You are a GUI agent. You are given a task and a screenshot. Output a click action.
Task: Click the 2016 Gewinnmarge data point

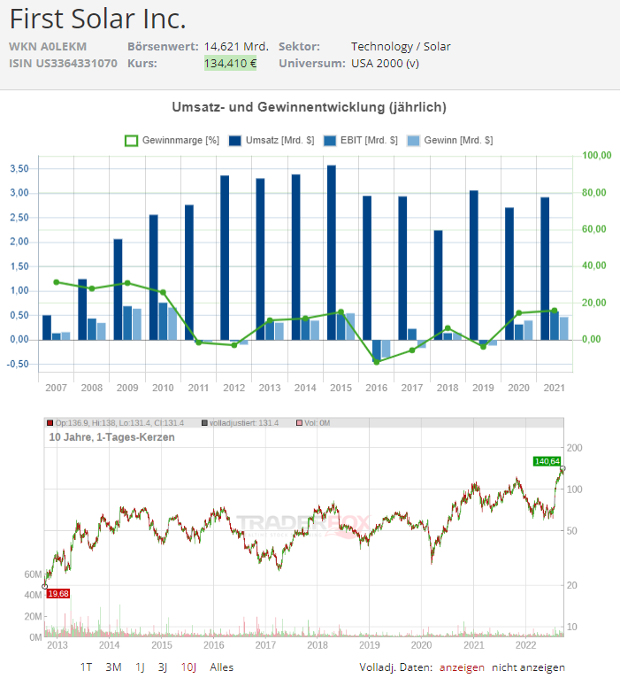[377, 362]
